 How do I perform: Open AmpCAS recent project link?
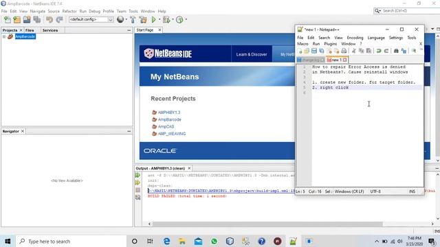tap(166, 126)
